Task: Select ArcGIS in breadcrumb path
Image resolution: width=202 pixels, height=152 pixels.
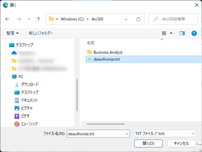Action: (x=97, y=19)
